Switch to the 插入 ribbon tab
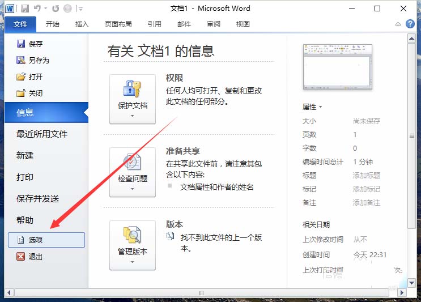 82,24
